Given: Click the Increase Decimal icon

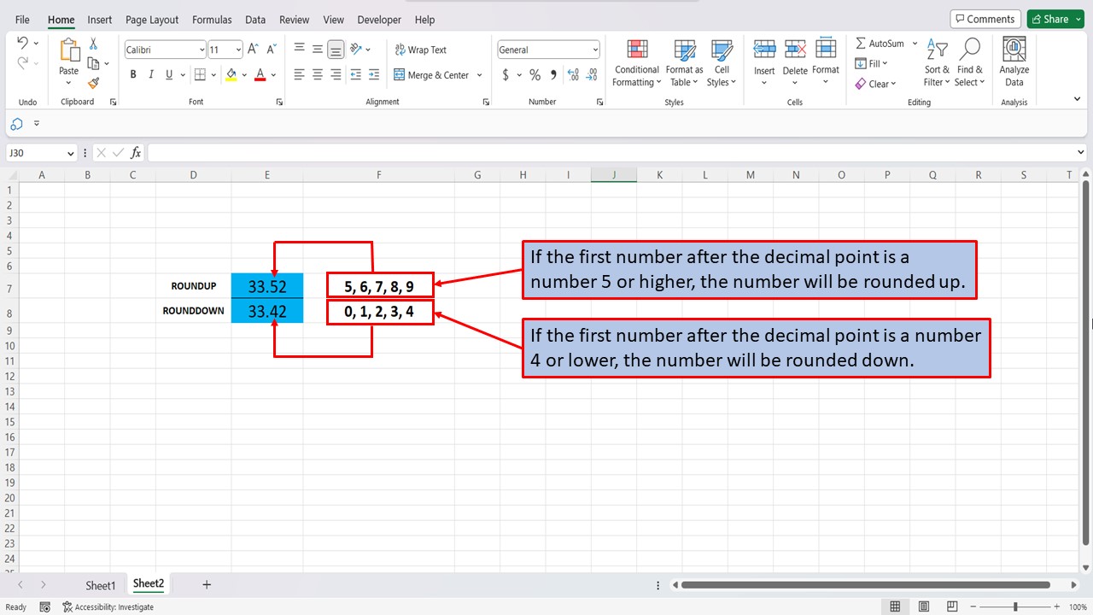Looking at the screenshot, I should pos(573,74).
